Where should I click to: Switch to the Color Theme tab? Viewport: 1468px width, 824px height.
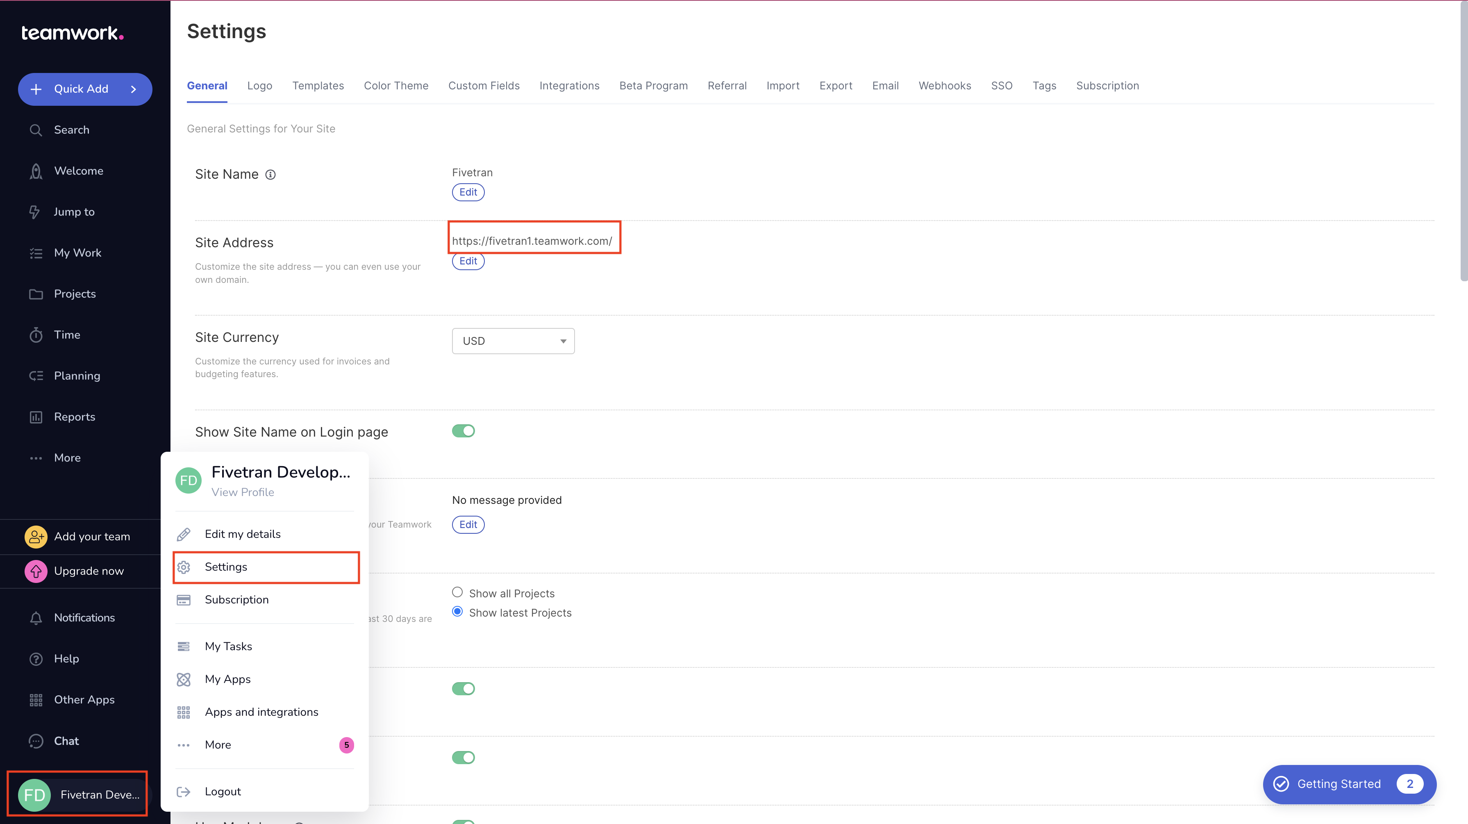396,86
